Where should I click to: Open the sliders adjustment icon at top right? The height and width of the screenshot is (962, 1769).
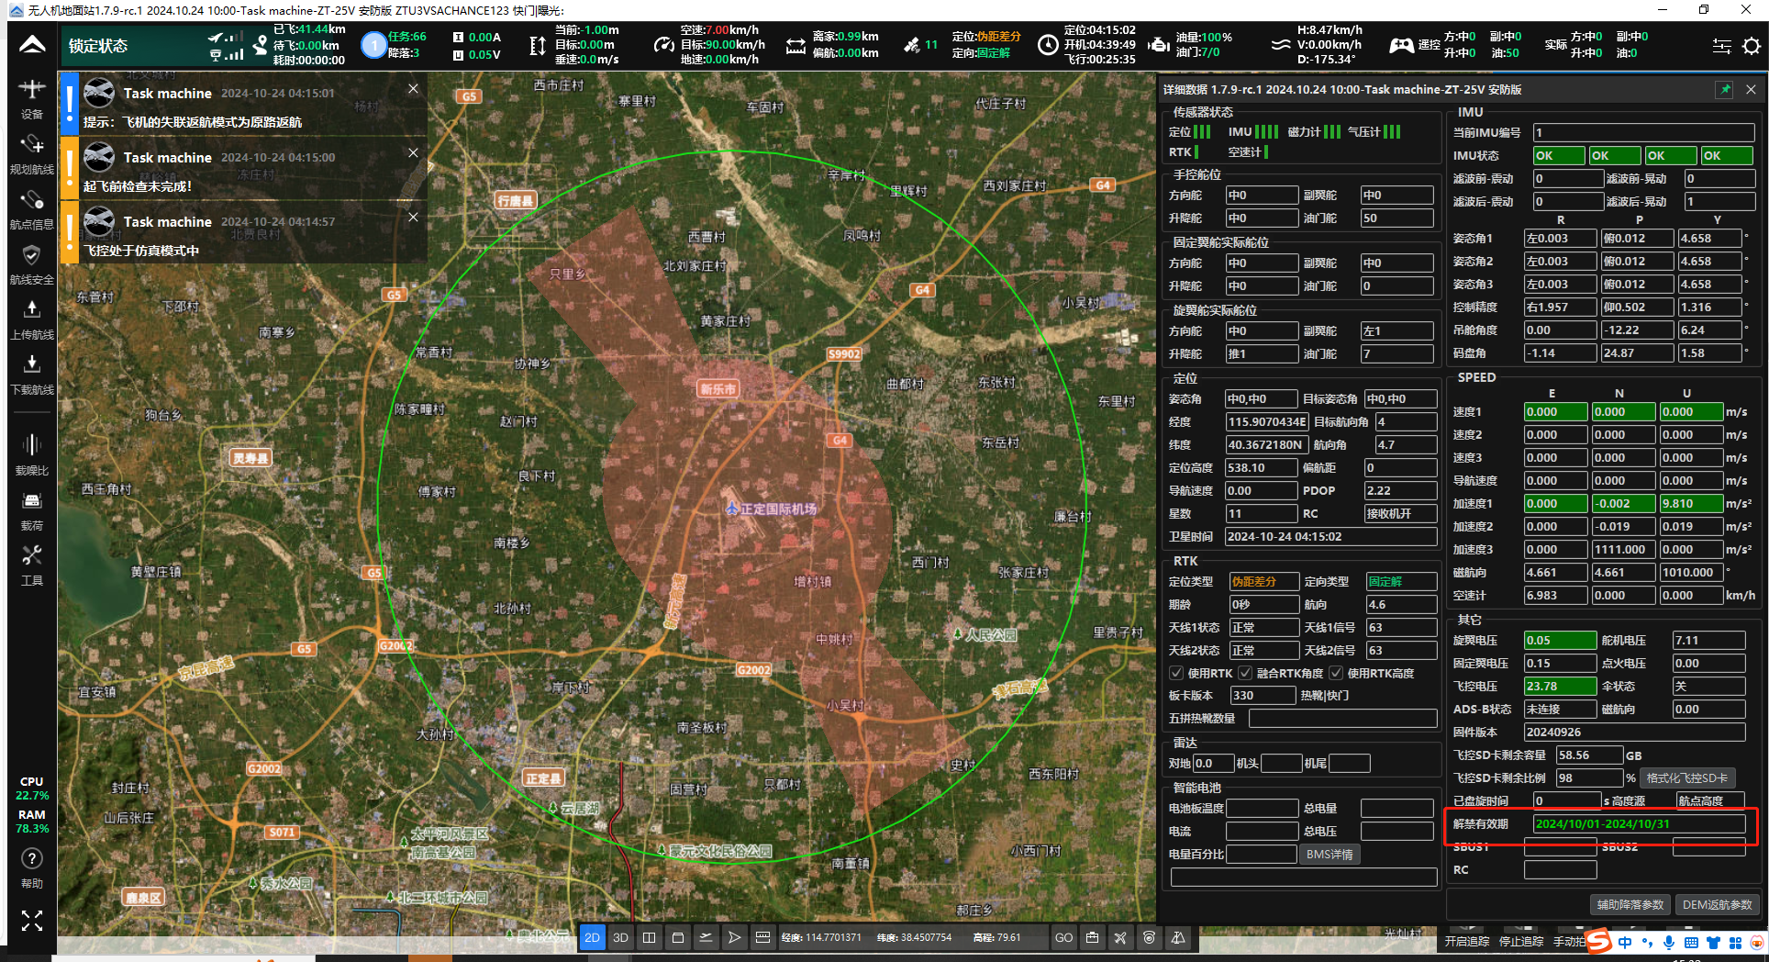[x=1722, y=46]
